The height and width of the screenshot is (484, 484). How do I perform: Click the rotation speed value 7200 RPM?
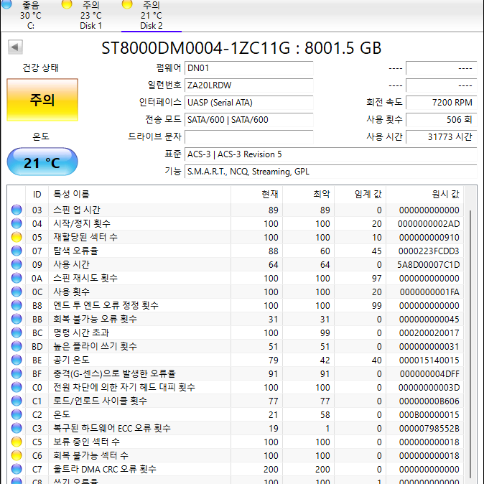pyautogui.click(x=442, y=103)
